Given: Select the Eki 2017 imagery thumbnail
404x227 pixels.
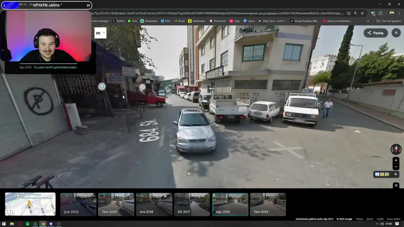Looking at the screenshot, I should pyautogui.click(x=192, y=204).
